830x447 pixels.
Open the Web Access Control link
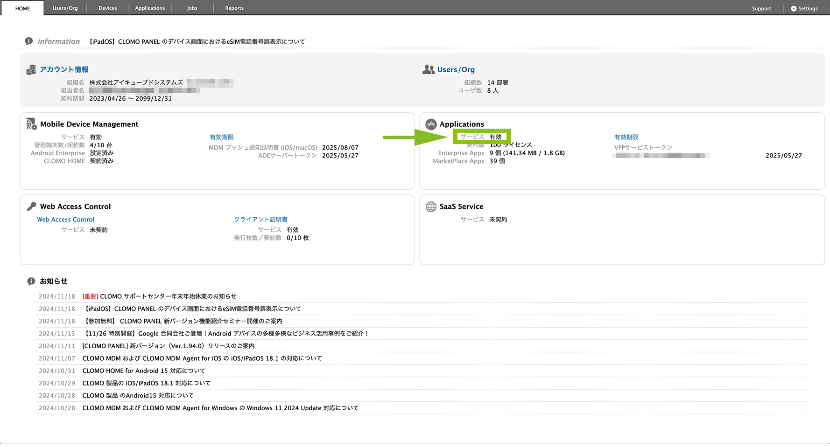tap(66, 220)
